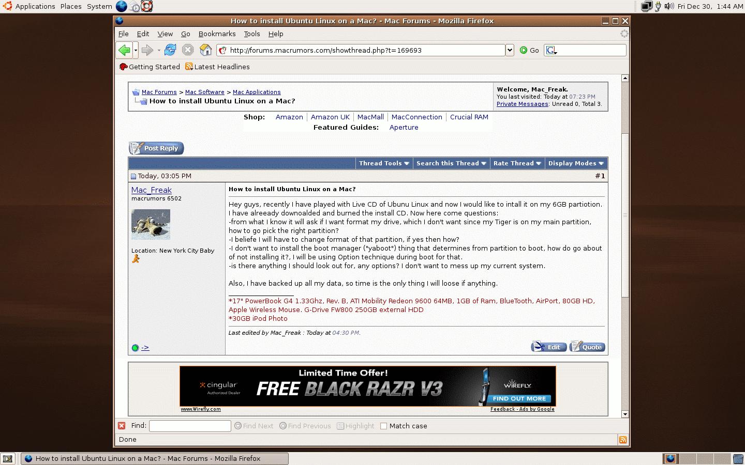Open the Help menu

point(276,34)
